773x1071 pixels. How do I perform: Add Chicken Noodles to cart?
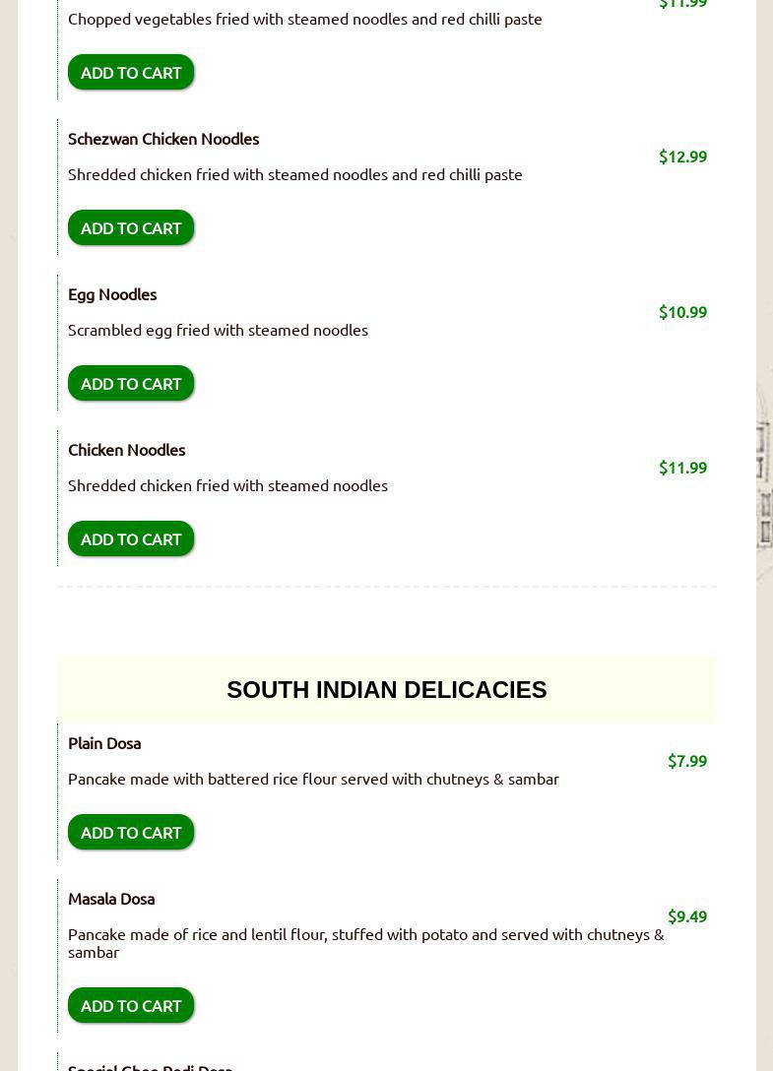click(x=131, y=538)
